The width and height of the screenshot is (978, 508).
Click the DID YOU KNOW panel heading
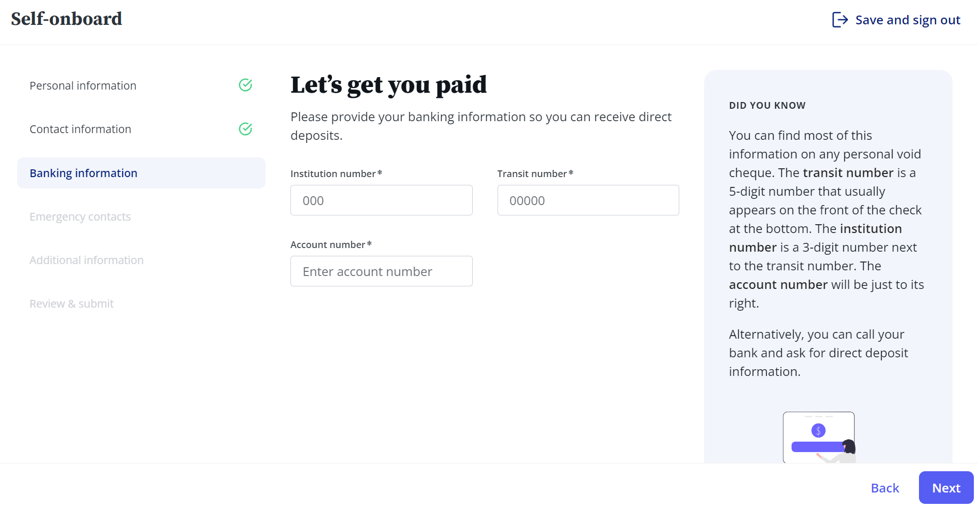point(767,106)
